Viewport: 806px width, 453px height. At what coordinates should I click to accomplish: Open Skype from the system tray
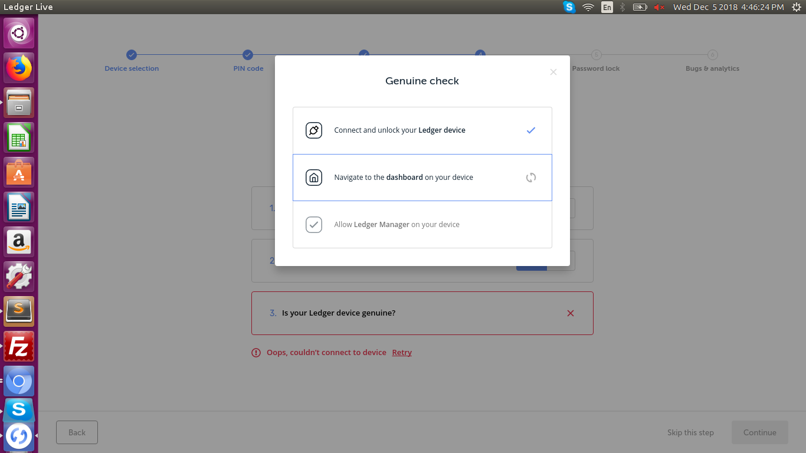pos(568,7)
